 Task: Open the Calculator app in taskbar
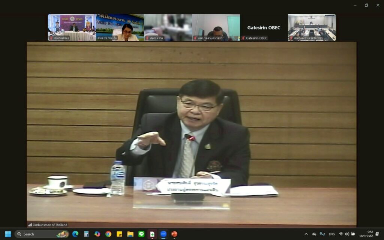point(86,234)
